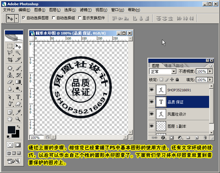This screenshot has width=220, height=173.
Task: Open the 文件(F) menu
Action: point(9,10)
